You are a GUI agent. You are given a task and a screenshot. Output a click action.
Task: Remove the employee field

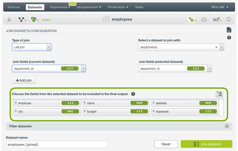[x=16, y=102]
